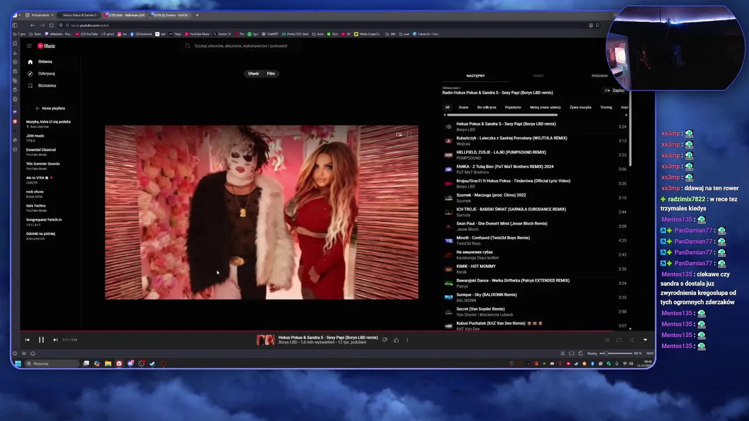Open the Przestrzenie workspaces dropdown
749x421 pixels.
(40, 15)
